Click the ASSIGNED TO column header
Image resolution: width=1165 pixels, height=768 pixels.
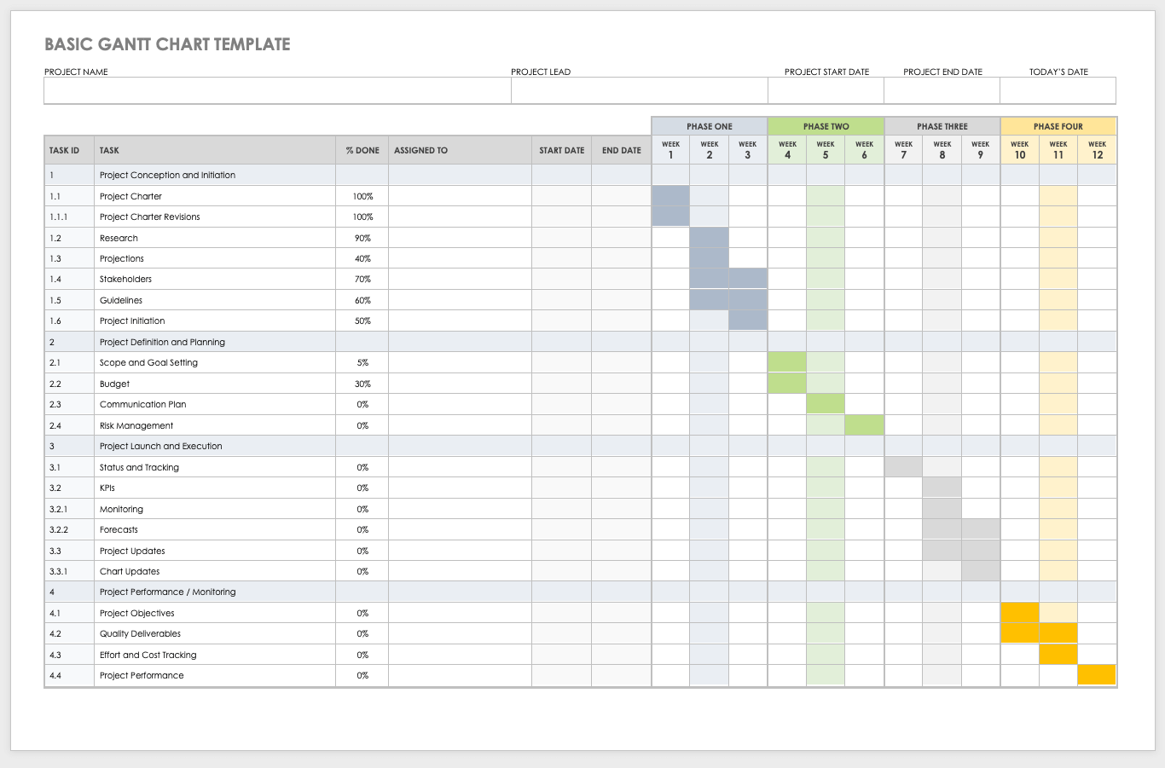[421, 149]
